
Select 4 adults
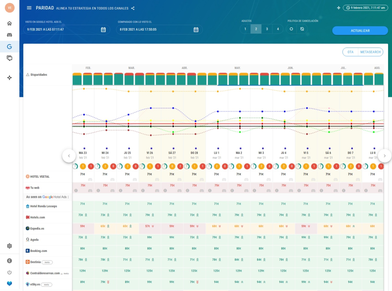pos(278,29)
